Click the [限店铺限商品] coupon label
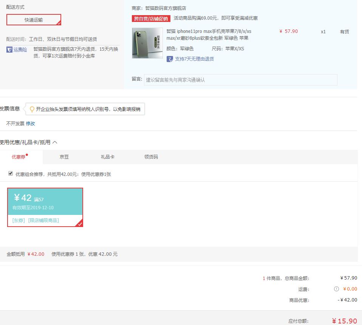The width and height of the screenshot is (362, 325). click(43, 220)
